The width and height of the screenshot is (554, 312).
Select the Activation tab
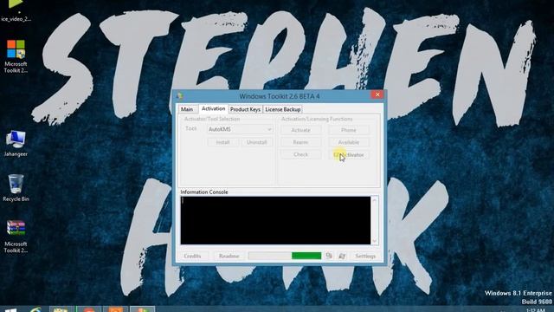click(x=214, y=108)
